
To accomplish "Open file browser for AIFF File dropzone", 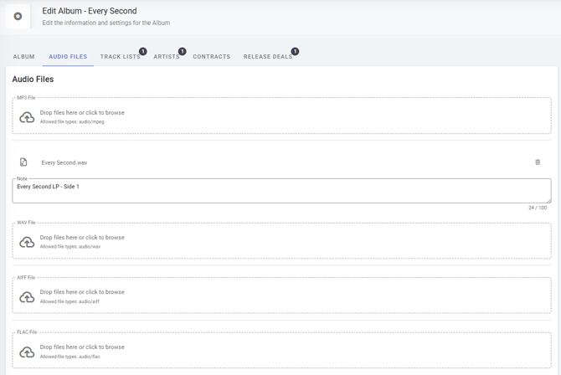I will pos(82,292).
